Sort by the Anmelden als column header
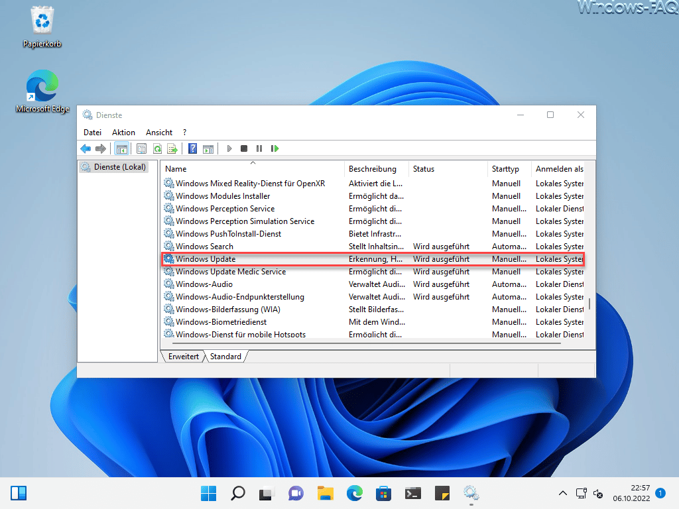 point(558,169)
